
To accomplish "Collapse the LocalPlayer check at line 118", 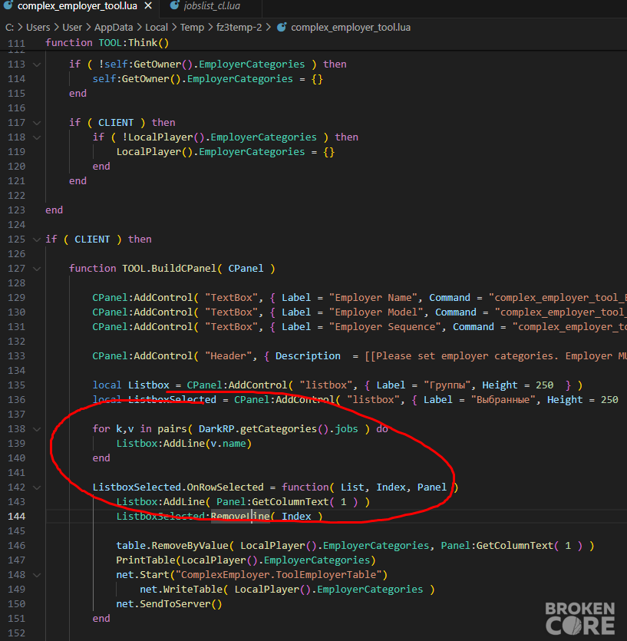I will (x=37, y=137).
